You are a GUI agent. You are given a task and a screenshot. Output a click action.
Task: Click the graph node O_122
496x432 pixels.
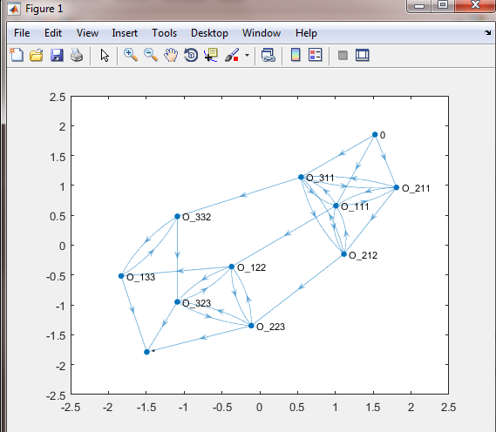coord(232,267)
